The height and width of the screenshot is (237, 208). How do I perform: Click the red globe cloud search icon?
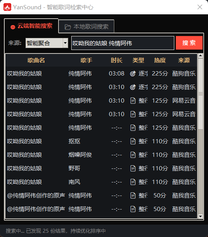(13, 27)
